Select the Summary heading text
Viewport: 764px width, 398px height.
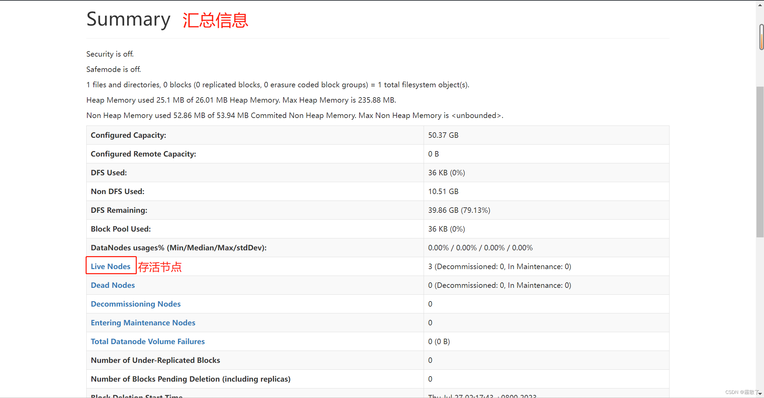coord(128,19)
